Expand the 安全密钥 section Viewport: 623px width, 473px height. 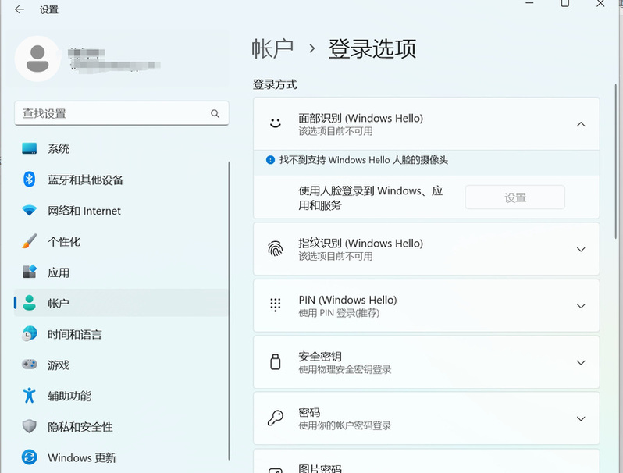581,363
